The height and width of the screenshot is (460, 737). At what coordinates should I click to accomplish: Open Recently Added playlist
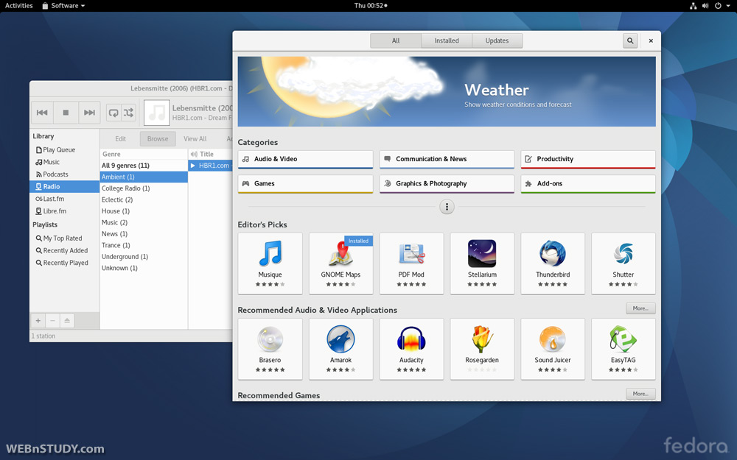[64, 251]
